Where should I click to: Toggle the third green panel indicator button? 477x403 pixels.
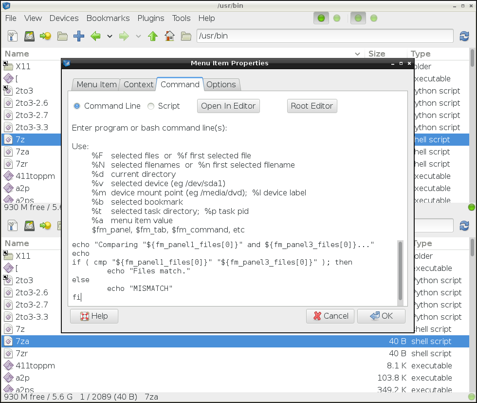[358, 19]
